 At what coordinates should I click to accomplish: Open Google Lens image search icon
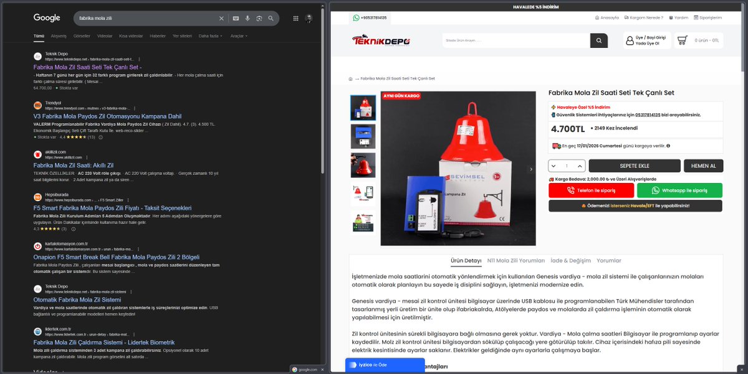[259, 19]
